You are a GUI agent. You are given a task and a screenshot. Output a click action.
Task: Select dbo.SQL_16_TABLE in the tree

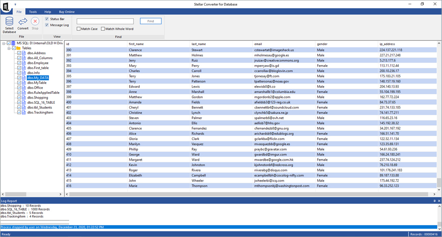click(41, 102)
